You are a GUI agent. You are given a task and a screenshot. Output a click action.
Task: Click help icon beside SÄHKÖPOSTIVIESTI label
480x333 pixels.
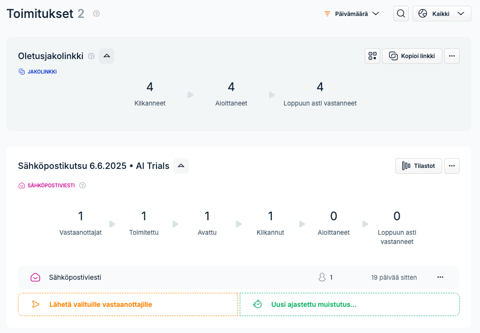(82, 185)
